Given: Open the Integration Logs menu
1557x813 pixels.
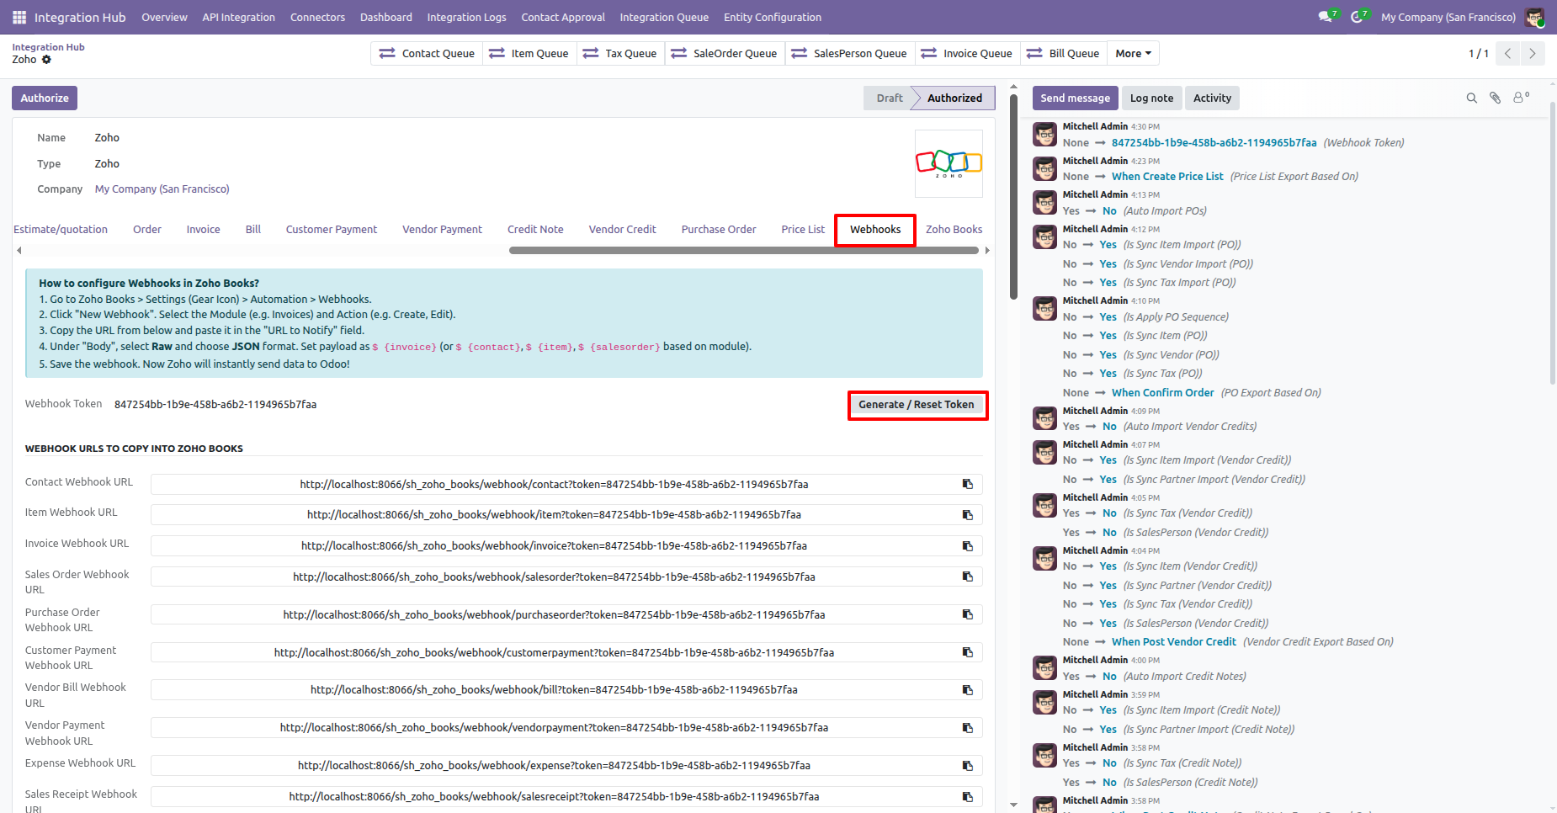Looking at the screenshot, I should click(466, 17).
